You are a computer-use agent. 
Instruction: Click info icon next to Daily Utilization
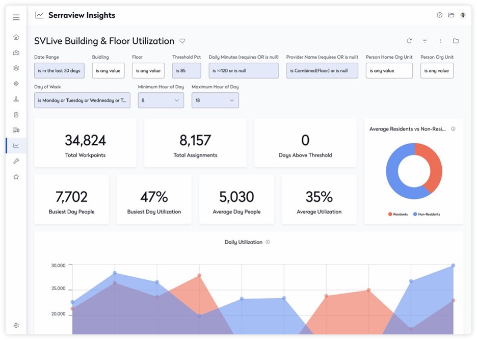click(268, 242)
